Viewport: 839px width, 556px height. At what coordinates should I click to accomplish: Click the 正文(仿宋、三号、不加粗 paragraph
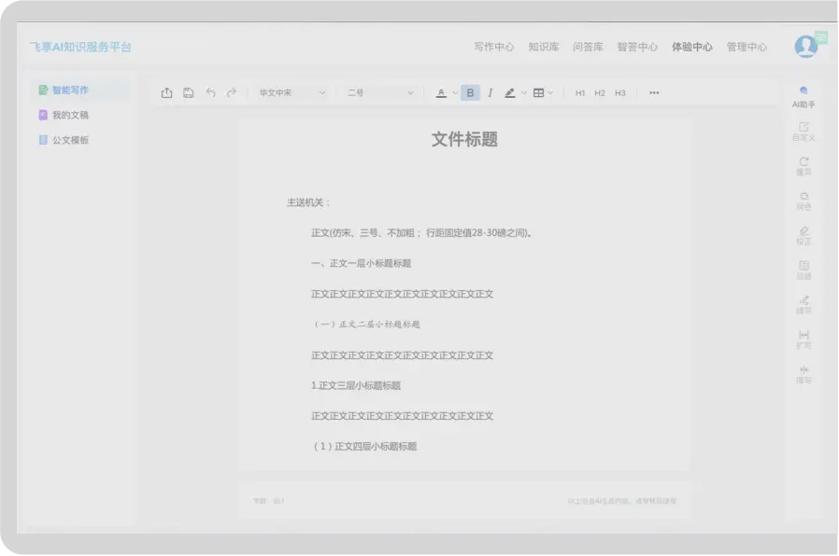coord(421,233)
